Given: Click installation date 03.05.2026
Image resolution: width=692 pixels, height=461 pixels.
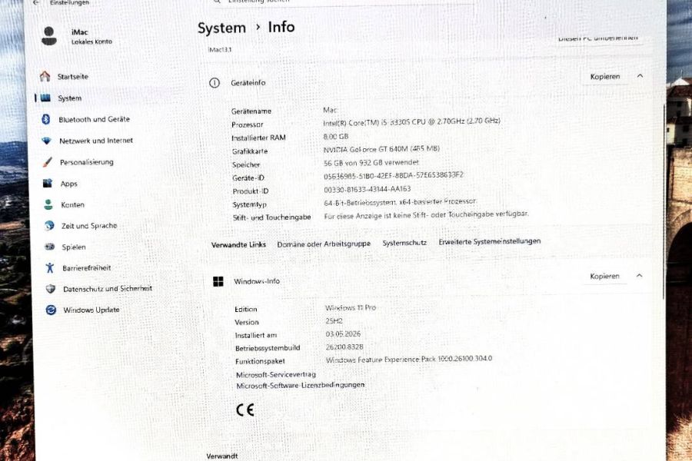Looking at the screenshot, I should [343, 334].
